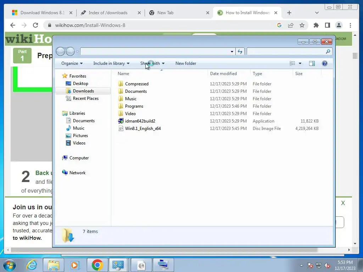Select Downloads in the navigation pane
The image size is (363, 272).
coord(83,91)
